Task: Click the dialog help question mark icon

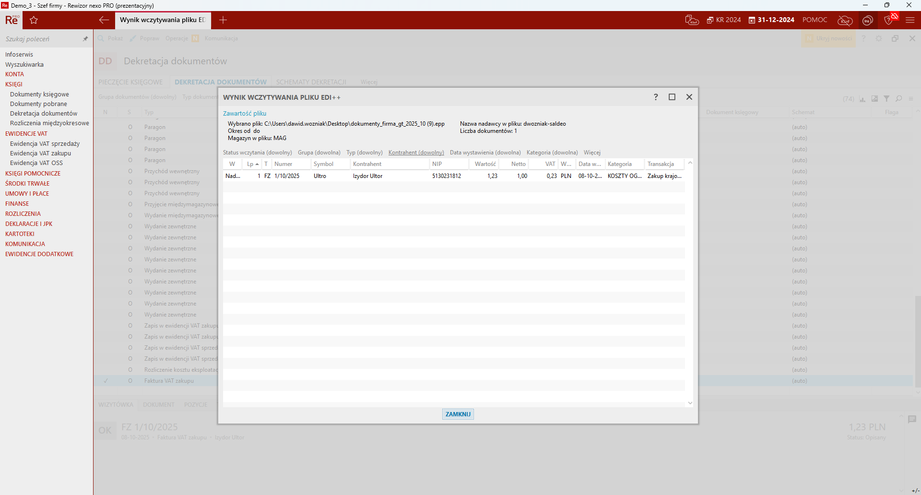Action: tap(656, 97)
